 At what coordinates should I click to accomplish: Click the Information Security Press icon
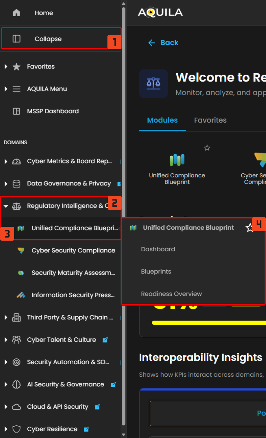tap(21, 295)
